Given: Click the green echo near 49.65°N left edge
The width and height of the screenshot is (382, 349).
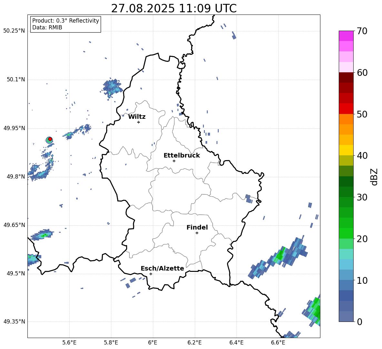Looking at the screenshot, I should [41, 235].
